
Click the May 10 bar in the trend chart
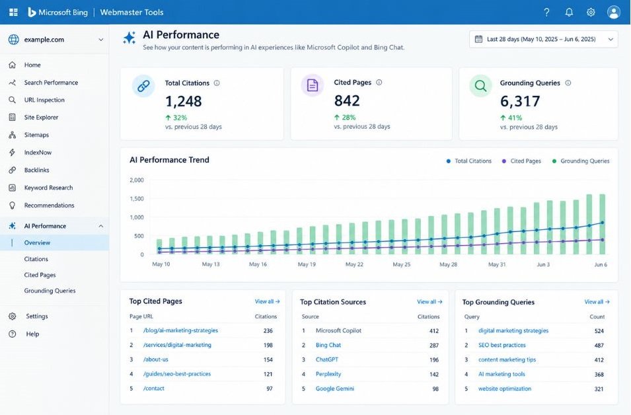click(x=159, y=246)
